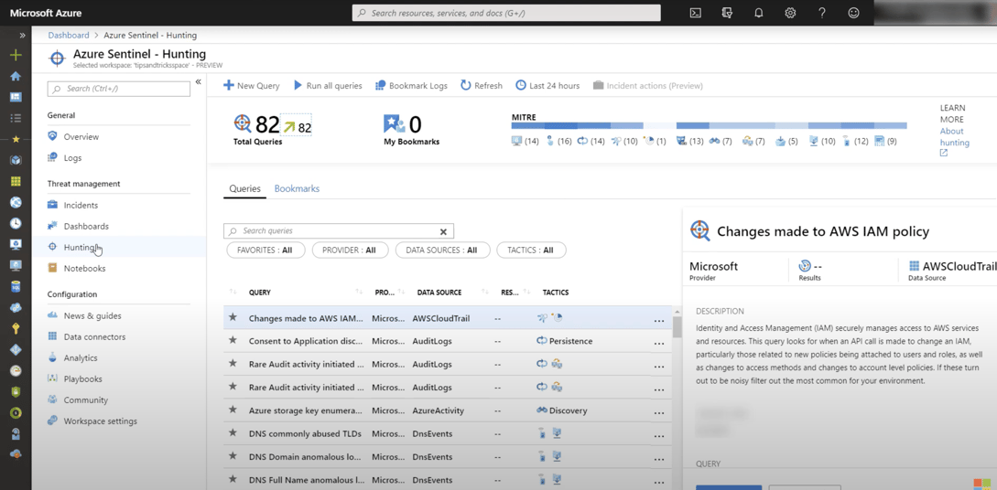Toggle favorite star for DNS Full Name anomalous row
This screenshot has width=997, height=490.
(x=233, y=479)
